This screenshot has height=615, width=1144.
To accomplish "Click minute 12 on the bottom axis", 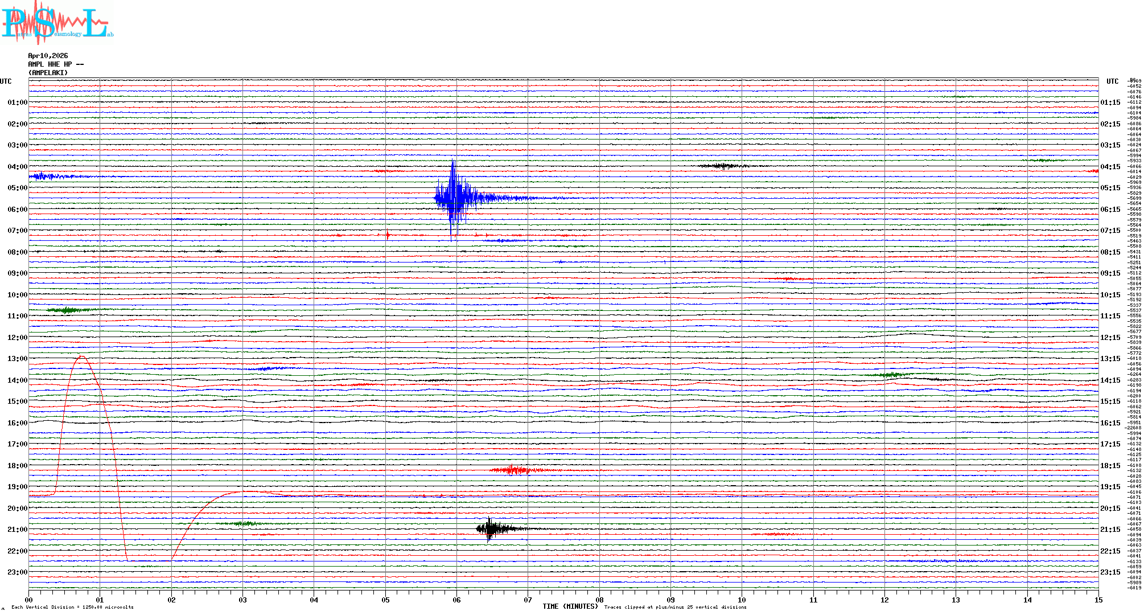I will click(x=884, y=600).
